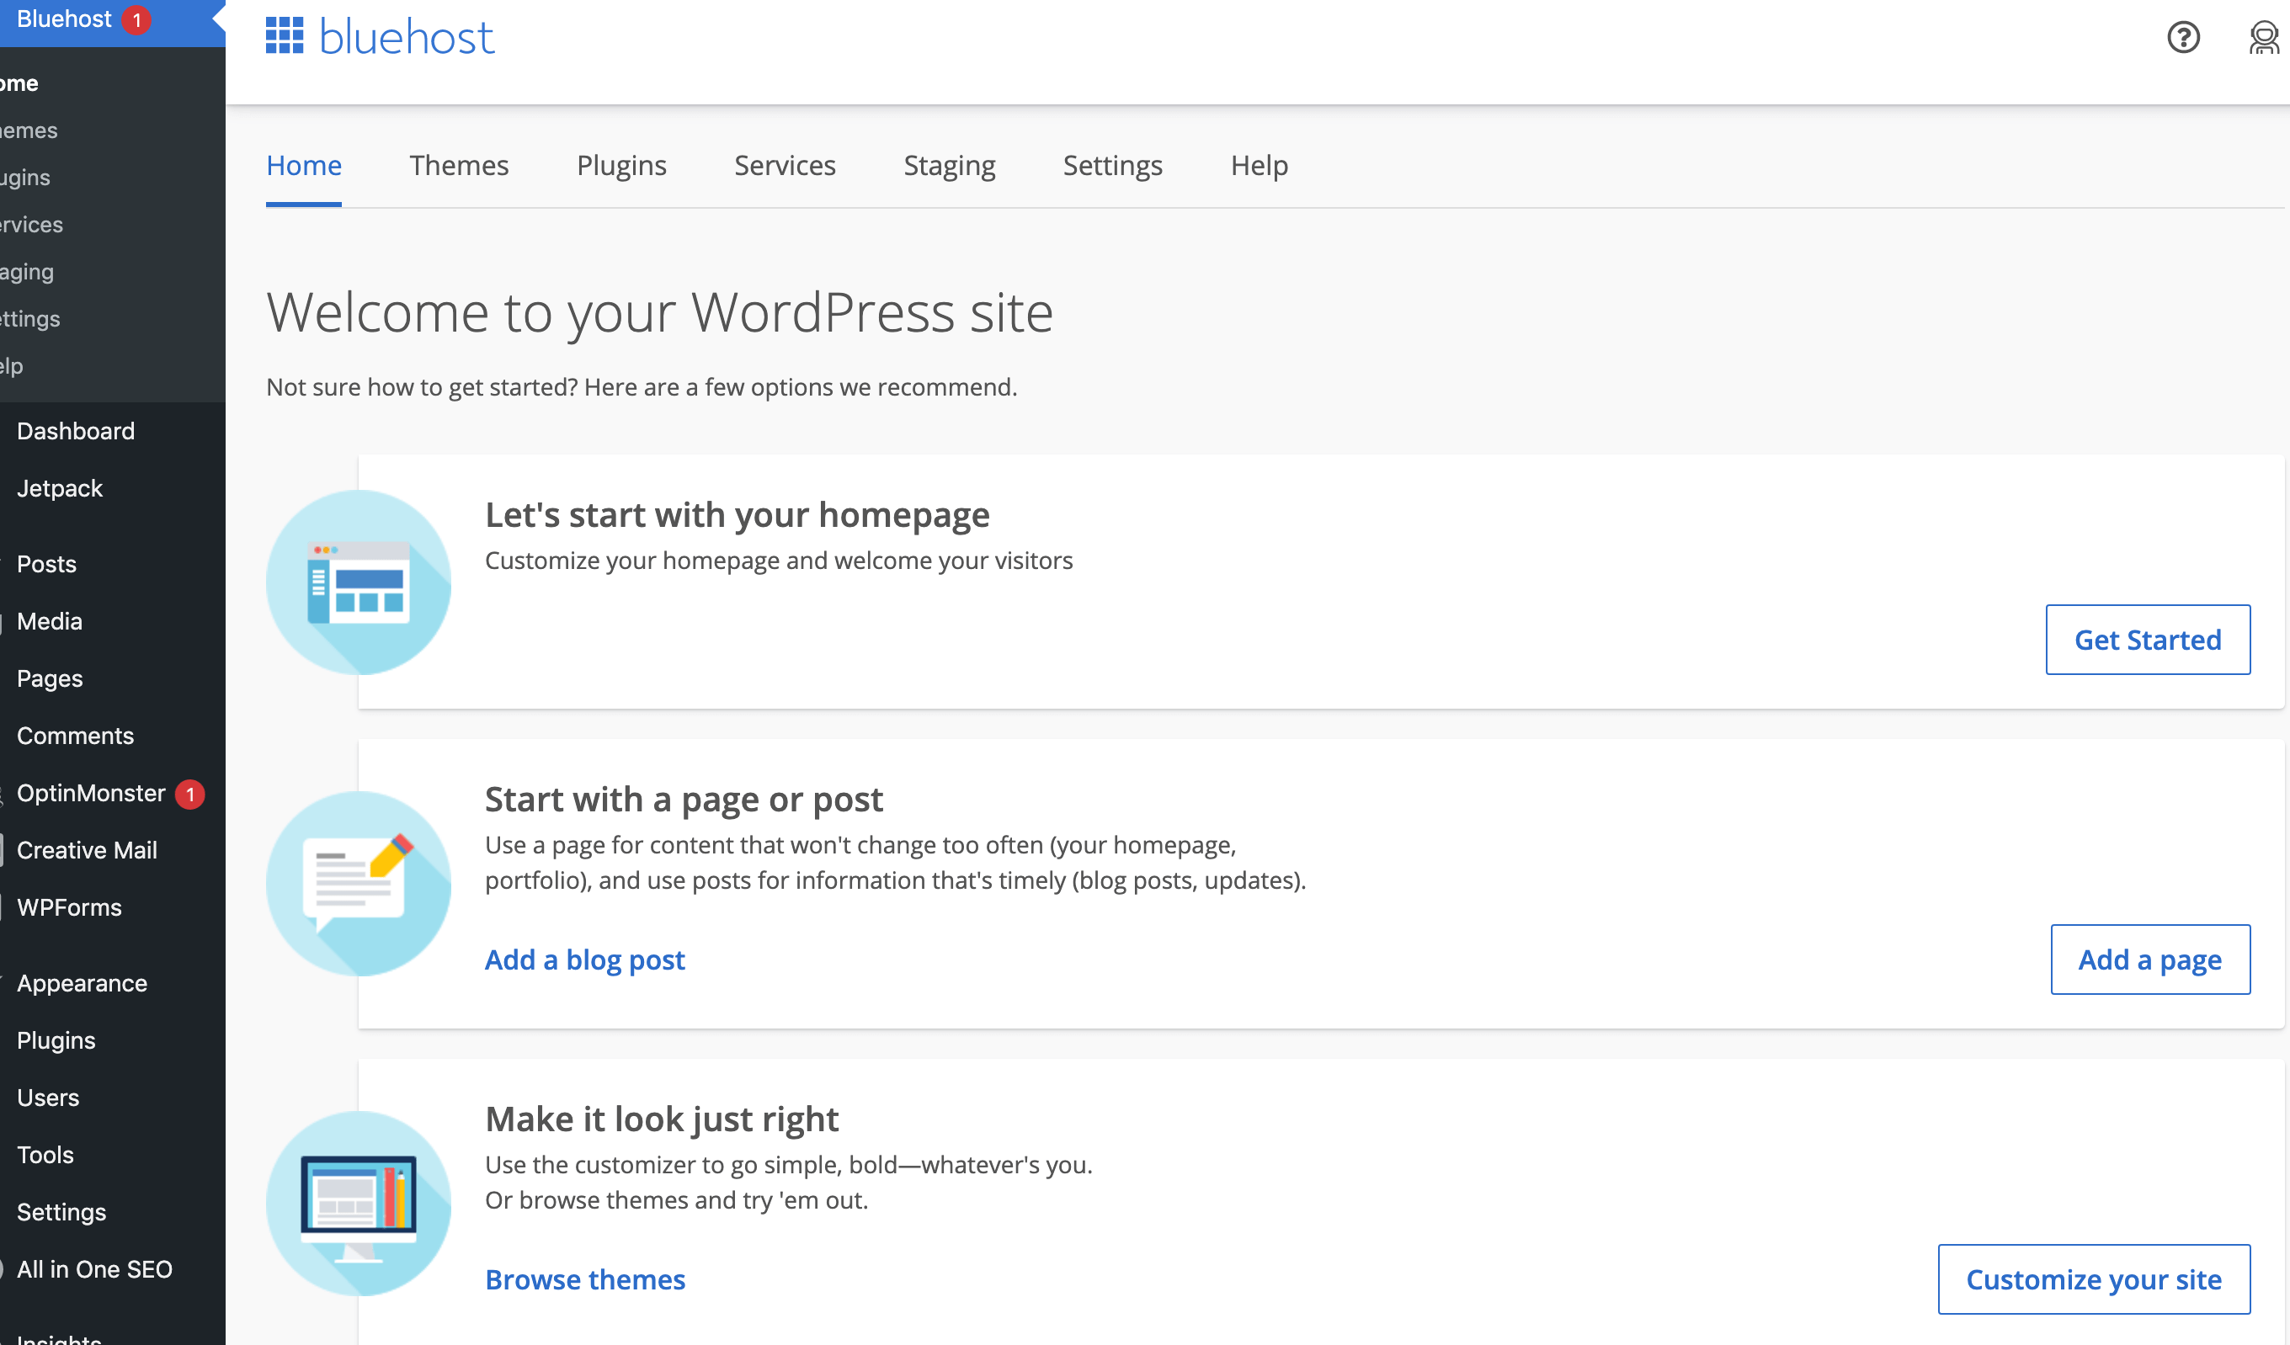Switch to the Themes tab
Screen dimensions: 2290x1345
point(459,166)
